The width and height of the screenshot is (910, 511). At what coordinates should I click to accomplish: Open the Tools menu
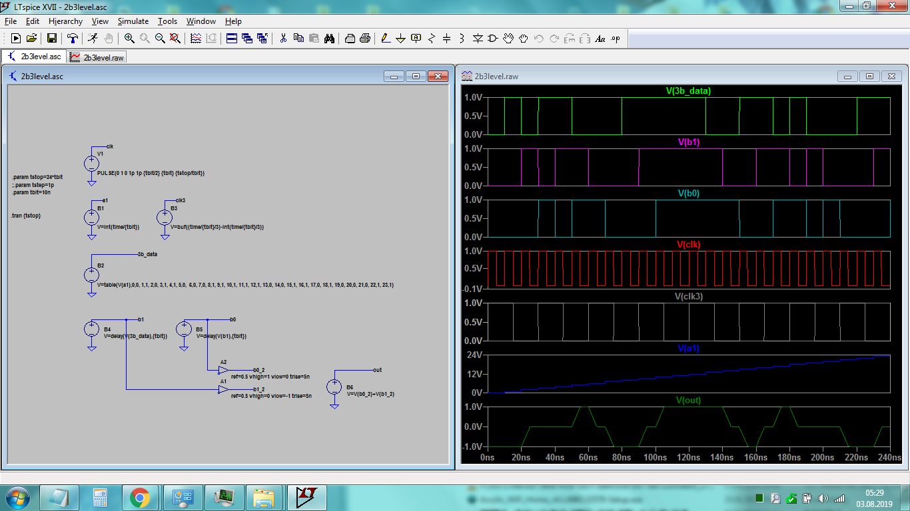(167, 21)
